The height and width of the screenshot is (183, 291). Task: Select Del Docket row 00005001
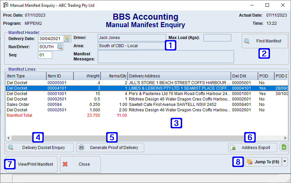click(x=102, y=83)
